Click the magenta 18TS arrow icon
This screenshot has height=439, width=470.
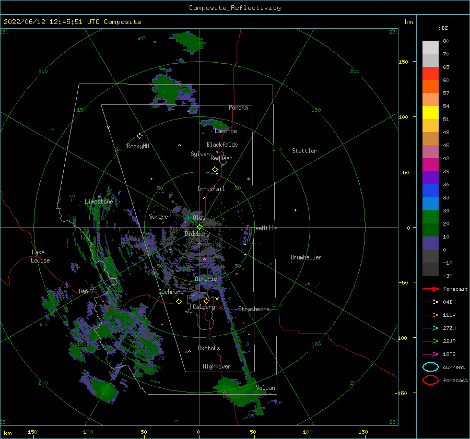pyautogui.click(x=430, y=354)
